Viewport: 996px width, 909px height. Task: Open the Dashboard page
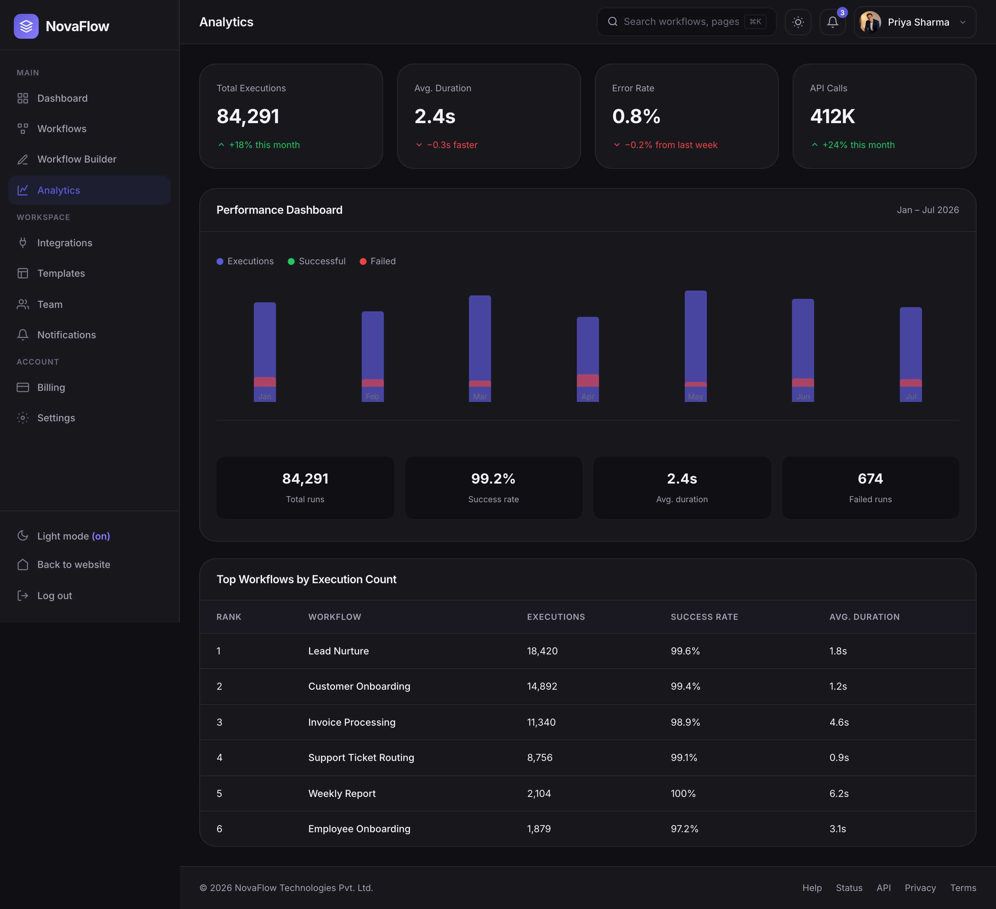pyautogui.click(x=90, y=98)
